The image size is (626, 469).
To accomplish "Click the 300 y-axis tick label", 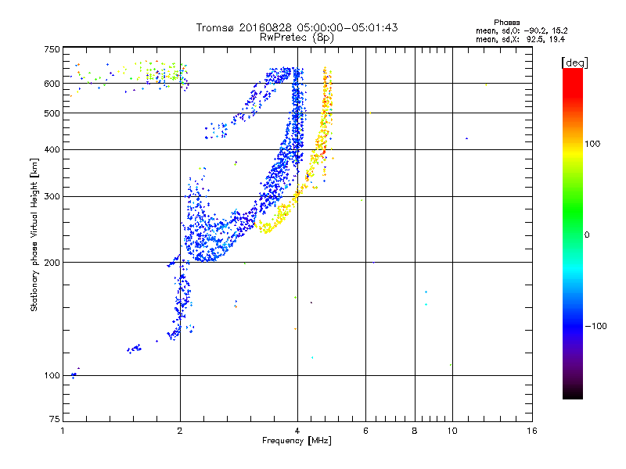I will 52,196.
